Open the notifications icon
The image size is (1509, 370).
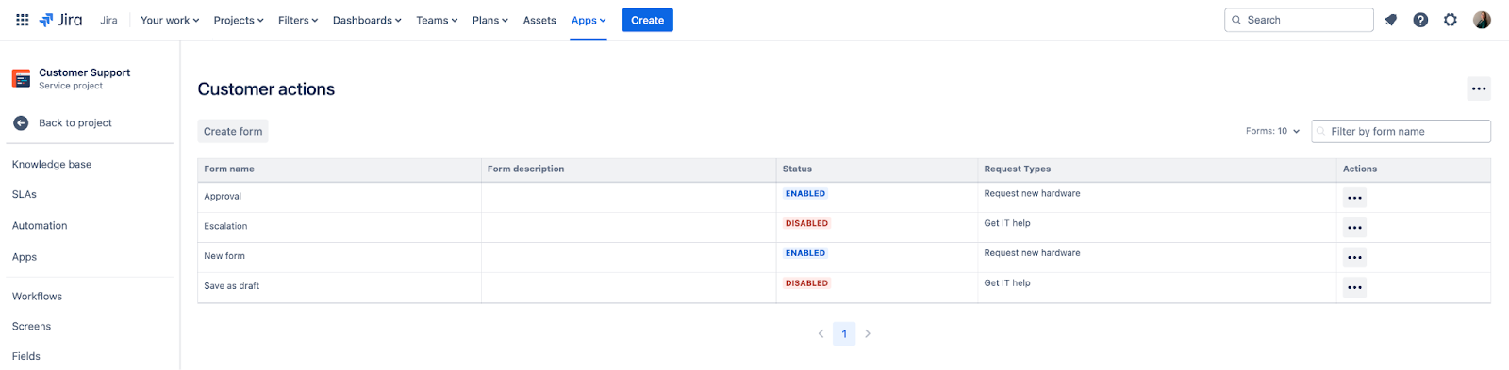click(1390, 20)
